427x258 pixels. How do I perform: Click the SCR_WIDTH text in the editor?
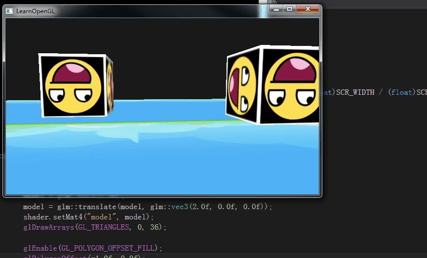coord(355,92)
